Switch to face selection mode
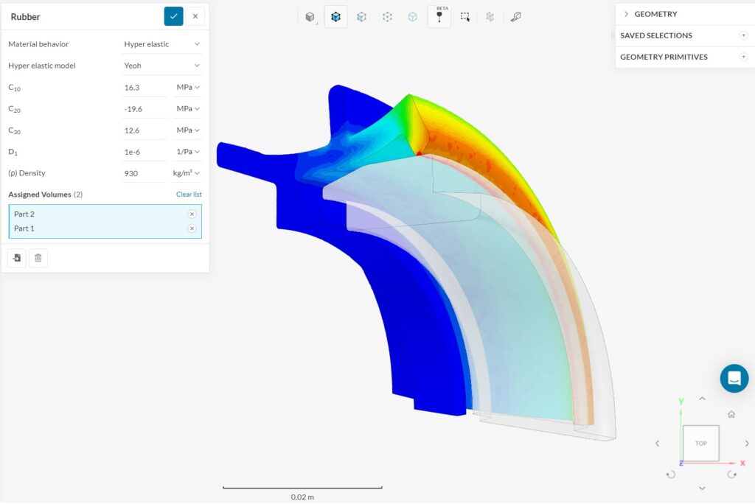The height and width of the screenshot is (504, 755). click(x=361, y=16)
